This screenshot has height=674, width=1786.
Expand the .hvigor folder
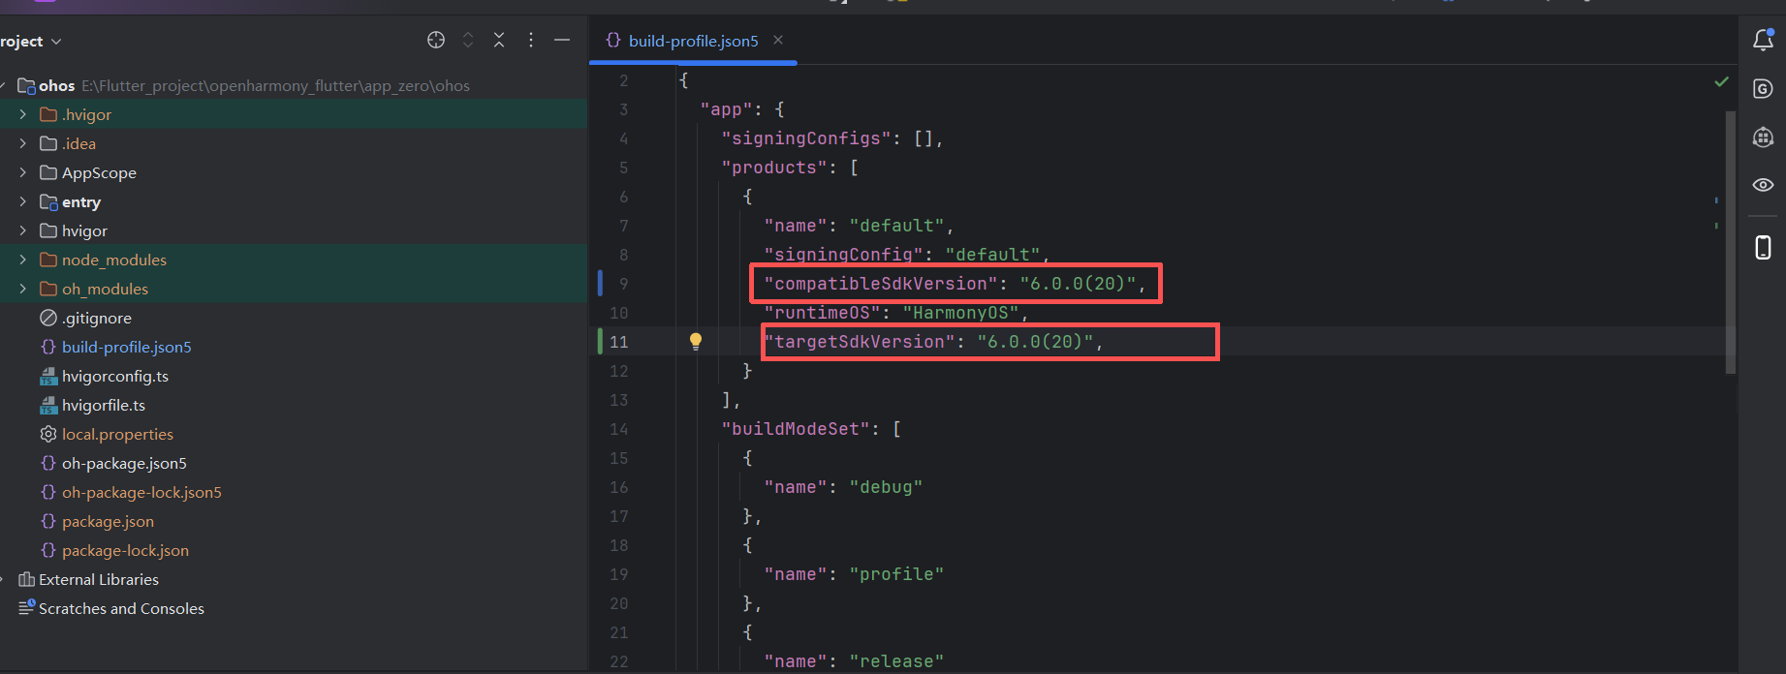pos(22,114)
